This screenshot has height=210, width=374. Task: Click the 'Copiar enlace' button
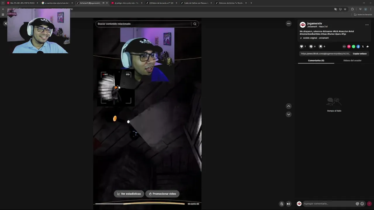tap(360, 54)
